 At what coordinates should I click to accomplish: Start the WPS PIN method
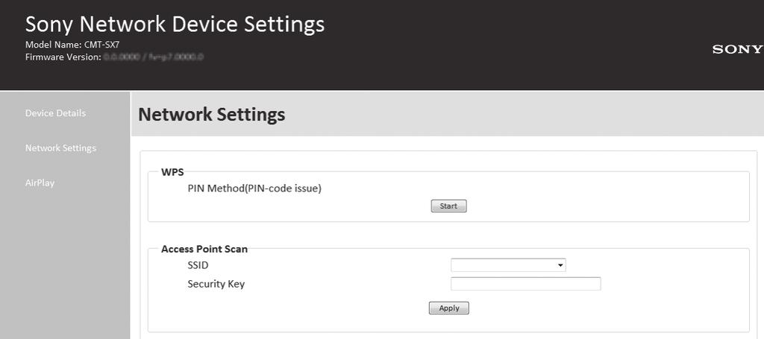click(x=448, y=206)
